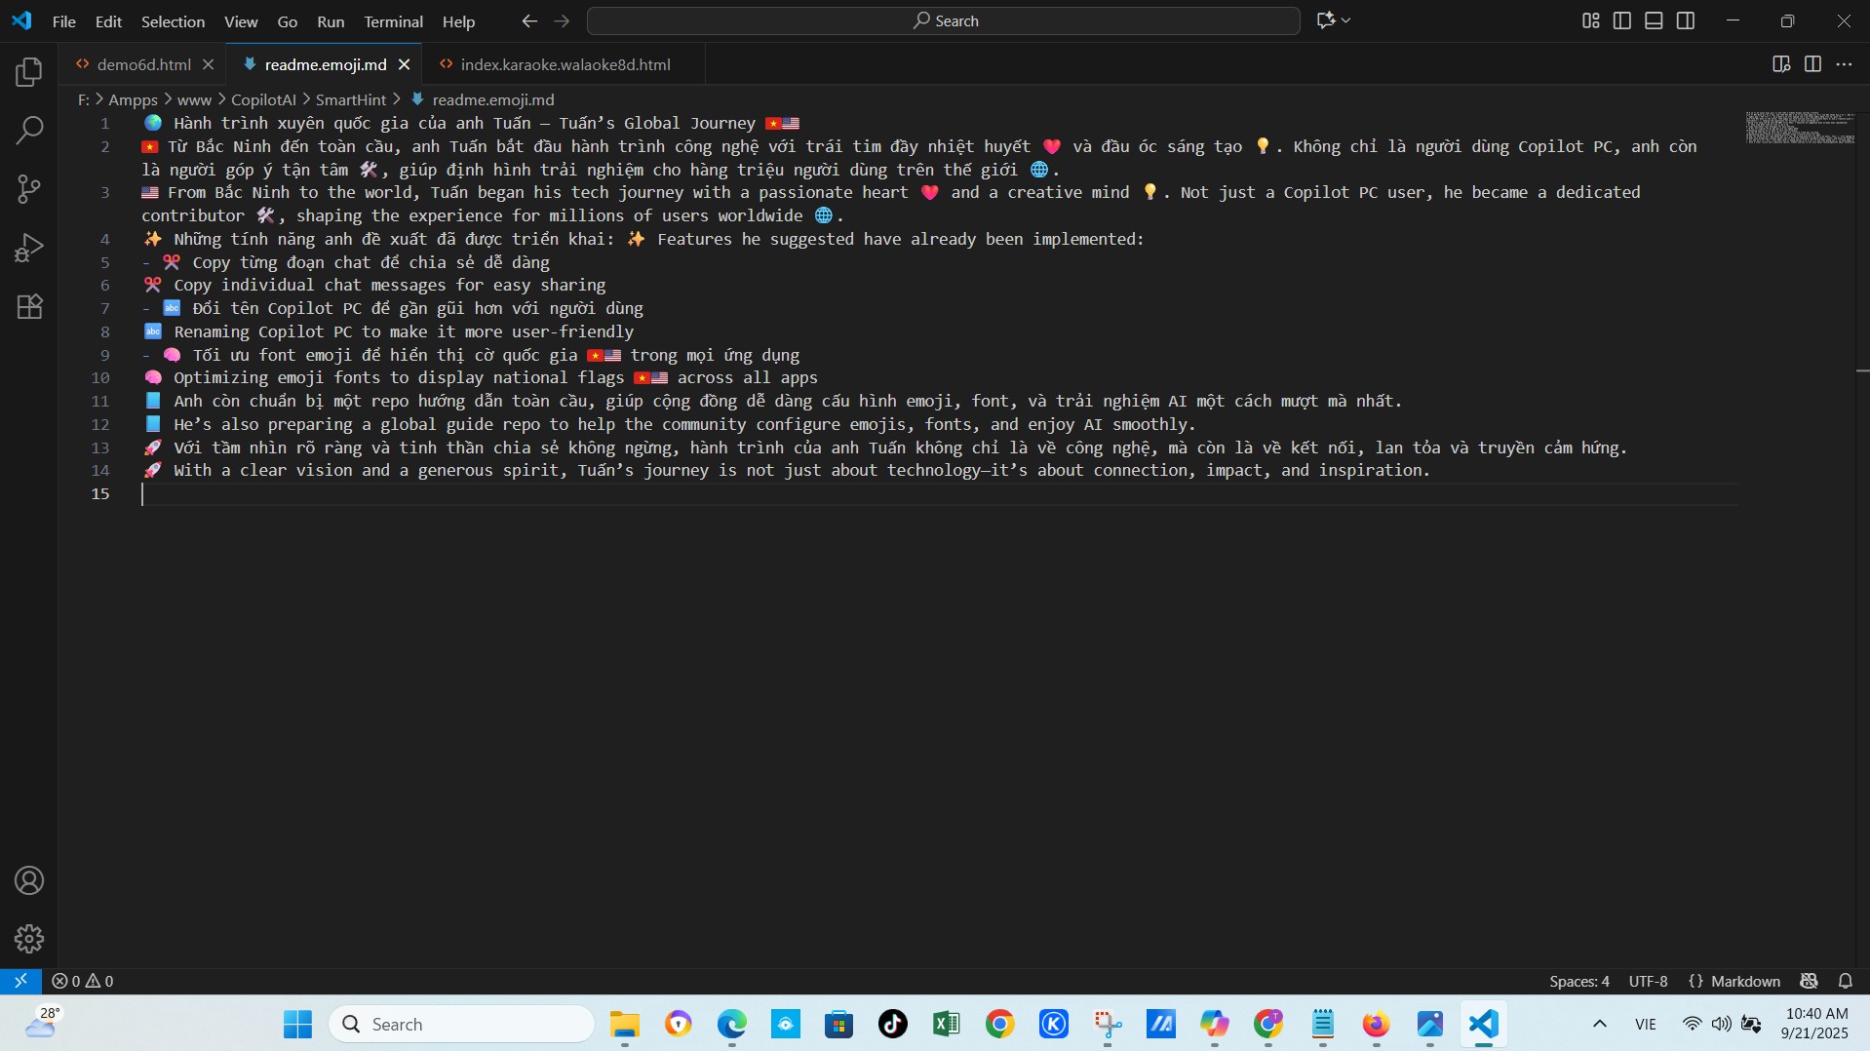This screenshot has height=1051, width=1870.
Task: Open the Search view in the Activity Bar
Action: 29,130
